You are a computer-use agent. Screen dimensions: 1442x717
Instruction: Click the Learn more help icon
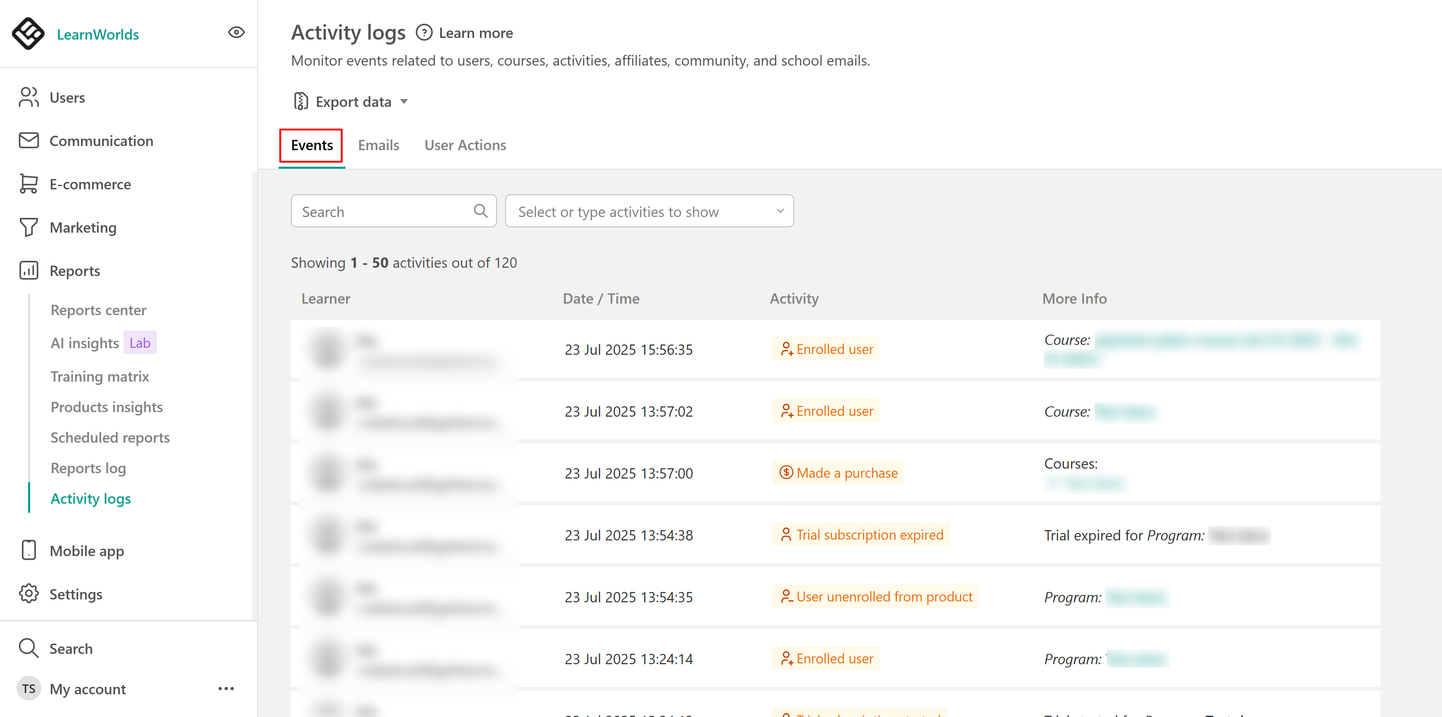coord(424,33)
